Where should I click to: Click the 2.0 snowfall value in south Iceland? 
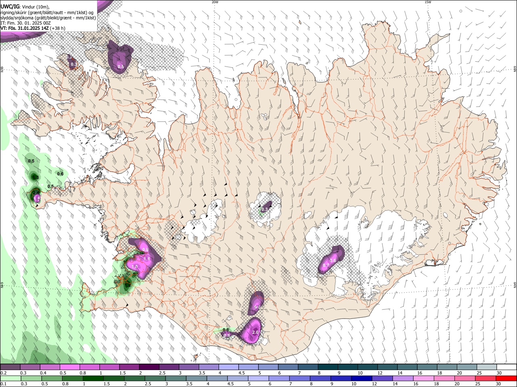(x=255, y=332)
